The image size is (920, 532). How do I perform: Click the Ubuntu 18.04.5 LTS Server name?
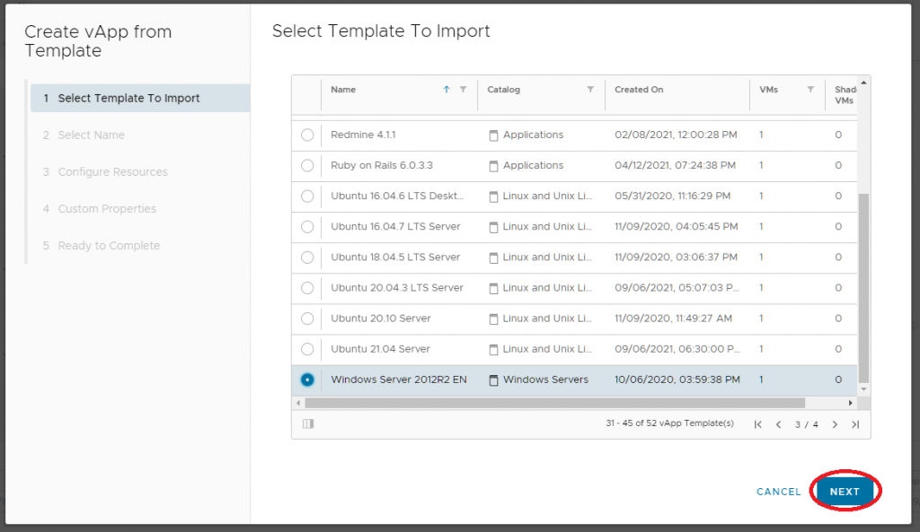[395, 257]
